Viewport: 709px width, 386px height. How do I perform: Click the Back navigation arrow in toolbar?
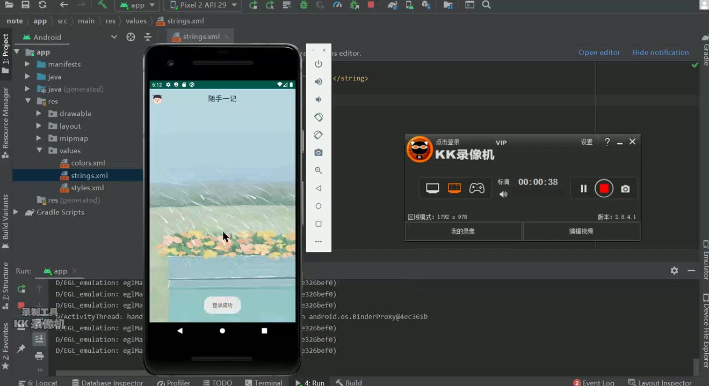64,5
